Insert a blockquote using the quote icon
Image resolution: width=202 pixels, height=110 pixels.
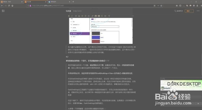point(79,16)
